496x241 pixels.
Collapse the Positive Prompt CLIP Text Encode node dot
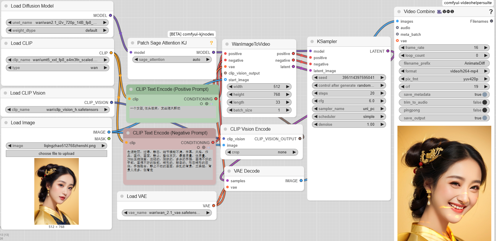131,89
